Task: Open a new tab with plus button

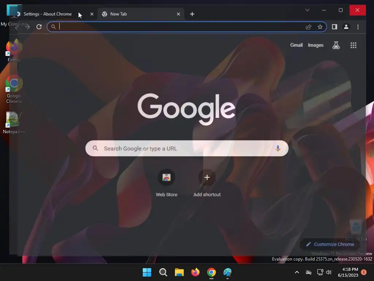Action: (x=192, y=14)
